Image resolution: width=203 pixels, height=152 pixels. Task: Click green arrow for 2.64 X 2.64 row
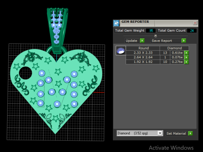pyautogui.click(x=187, y=57)
